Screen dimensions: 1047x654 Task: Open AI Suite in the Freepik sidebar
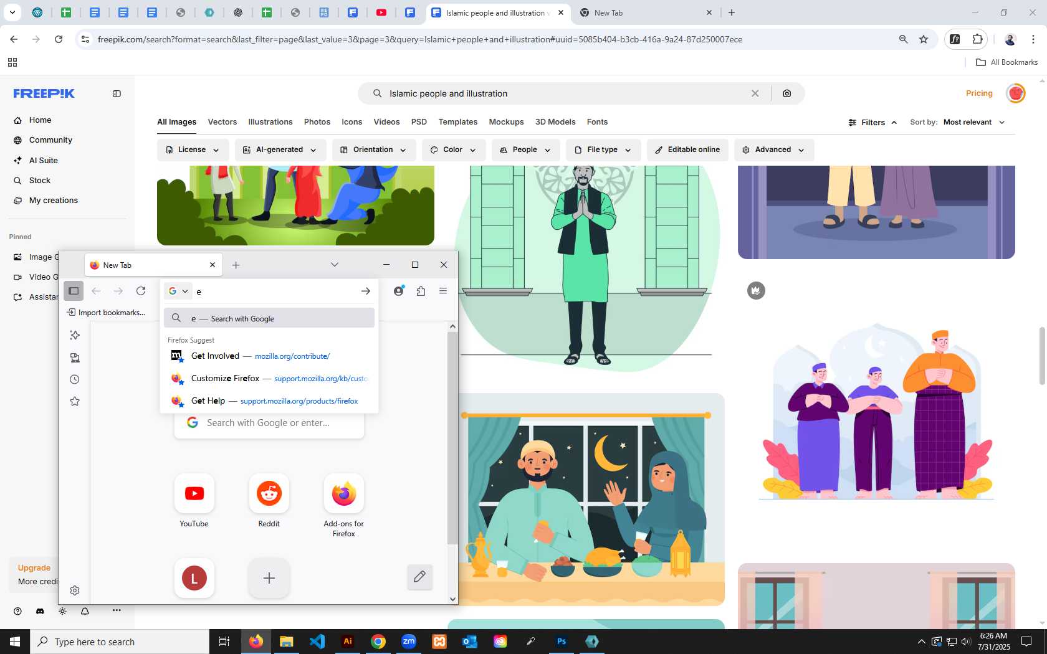44,160
